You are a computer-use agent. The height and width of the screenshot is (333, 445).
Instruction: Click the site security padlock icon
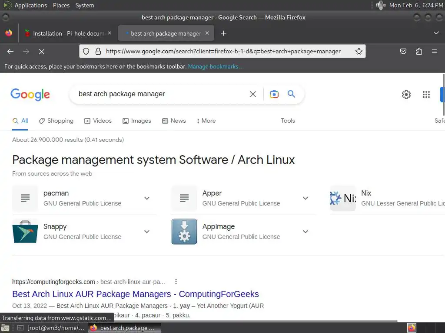tap(98, 51)
